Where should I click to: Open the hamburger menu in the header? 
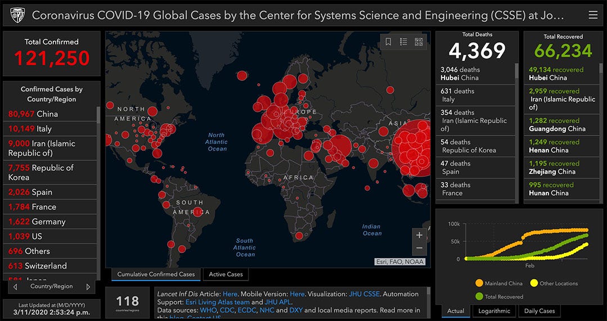click(x=593, y=15)
